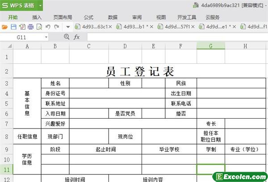Click the 出生日期 cell
Image resolution: width=268 pixels, height=182 pixels.
pos(181,93)
